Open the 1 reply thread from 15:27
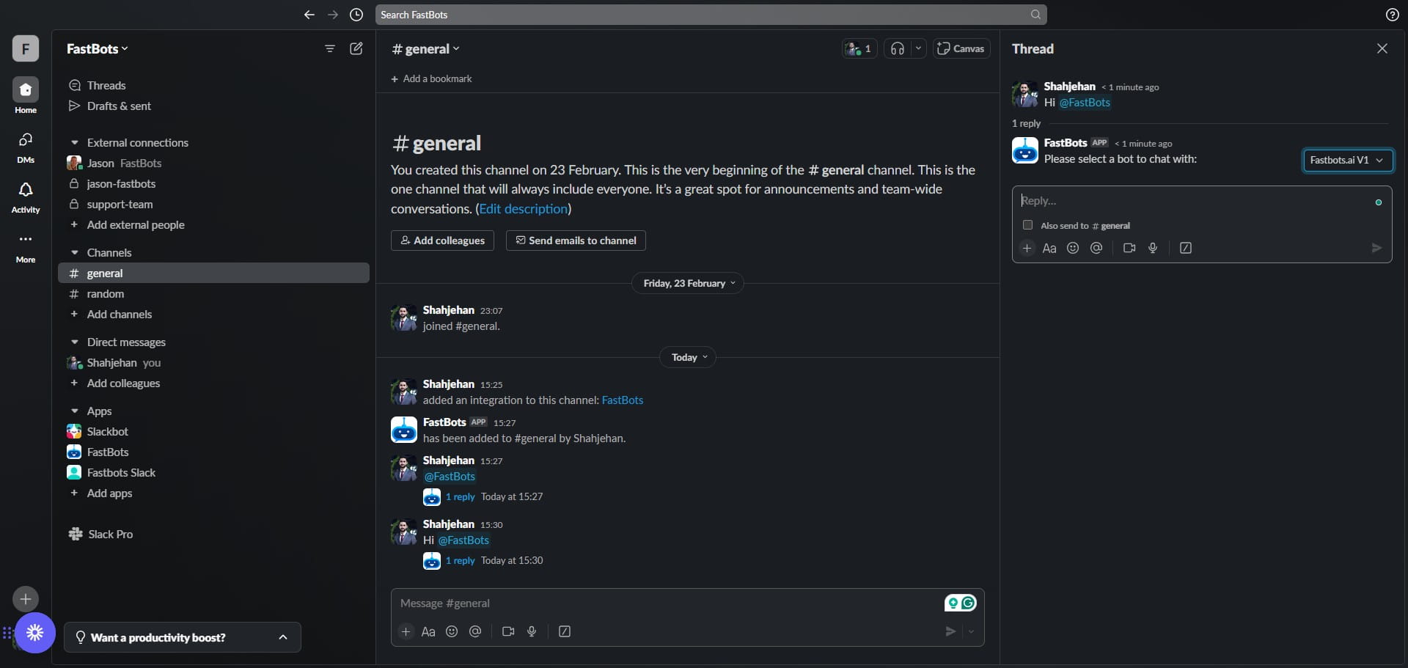1408x668 pixels. pyautogui.click(x=460, y=497)
